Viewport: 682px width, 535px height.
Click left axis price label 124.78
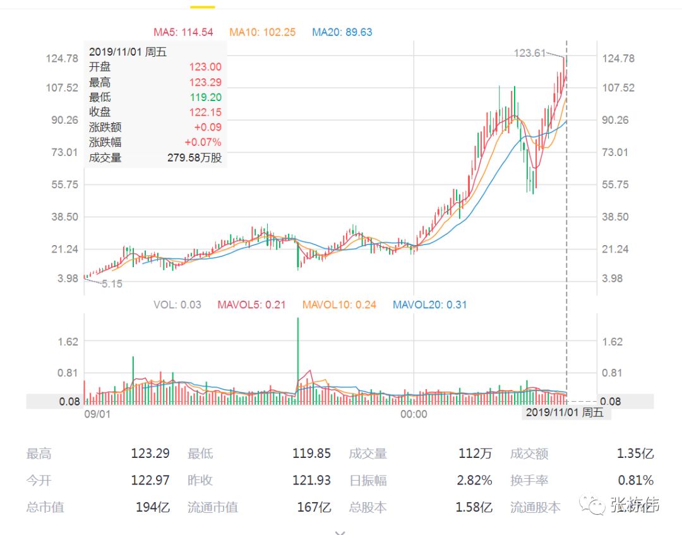click(62, 58)
